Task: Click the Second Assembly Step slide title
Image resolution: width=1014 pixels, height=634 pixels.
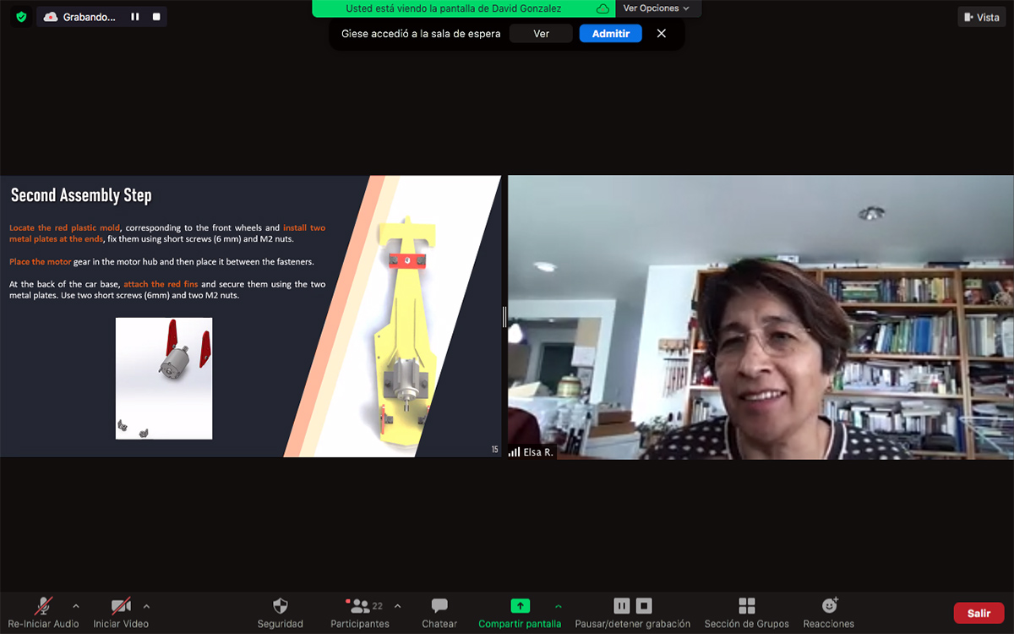Action: (81, 195)
